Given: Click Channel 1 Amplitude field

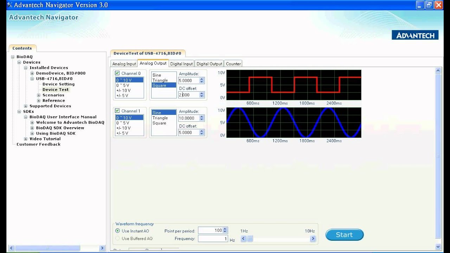Looking at the screenshot, I should [x=189, y=118].
